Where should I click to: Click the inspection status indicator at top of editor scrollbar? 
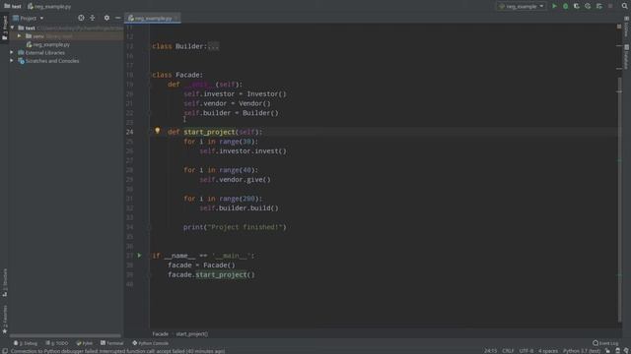(x=619, y=27)
